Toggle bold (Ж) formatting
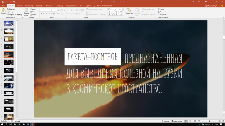 pyautogui.click(x=41, y=14)
